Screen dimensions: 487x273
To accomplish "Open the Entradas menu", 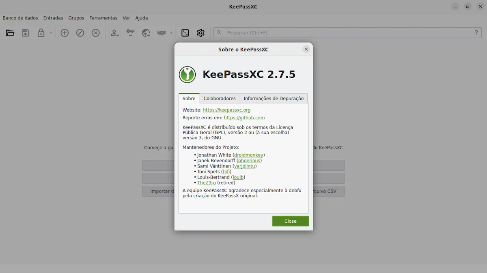I will coord(53,18).
